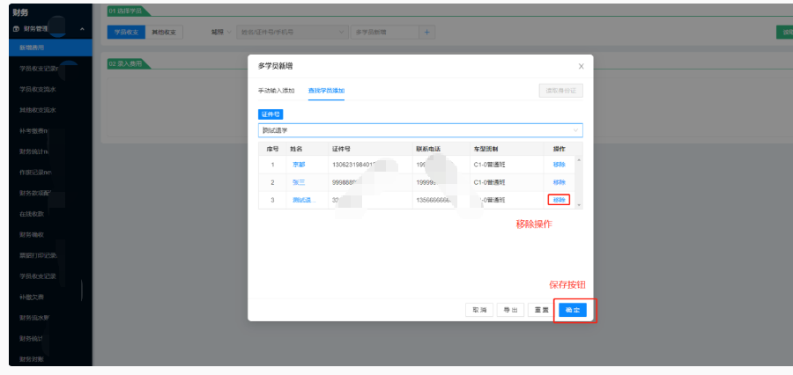Select the 其他收支 tab
This screenshot has height=375, width=793.
pyautogui.click(x=164, y=32)
